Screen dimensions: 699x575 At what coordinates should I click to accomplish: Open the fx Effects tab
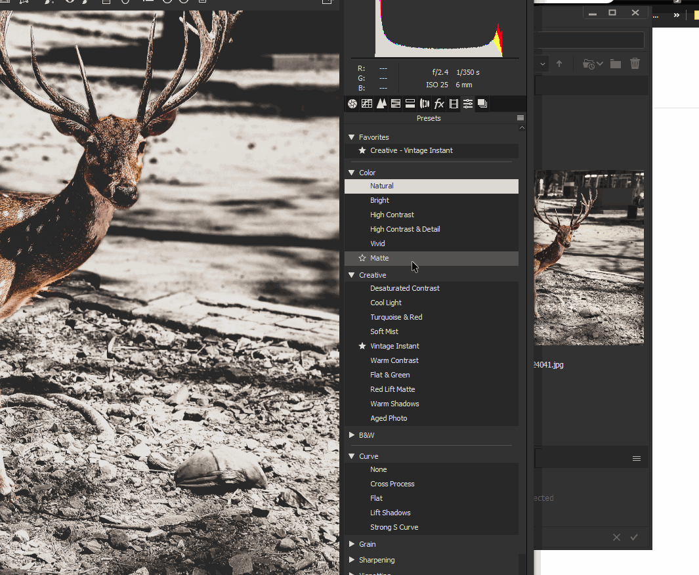point(439,104)
